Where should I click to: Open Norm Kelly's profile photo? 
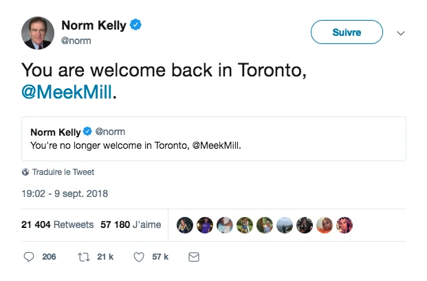[38, 33]
